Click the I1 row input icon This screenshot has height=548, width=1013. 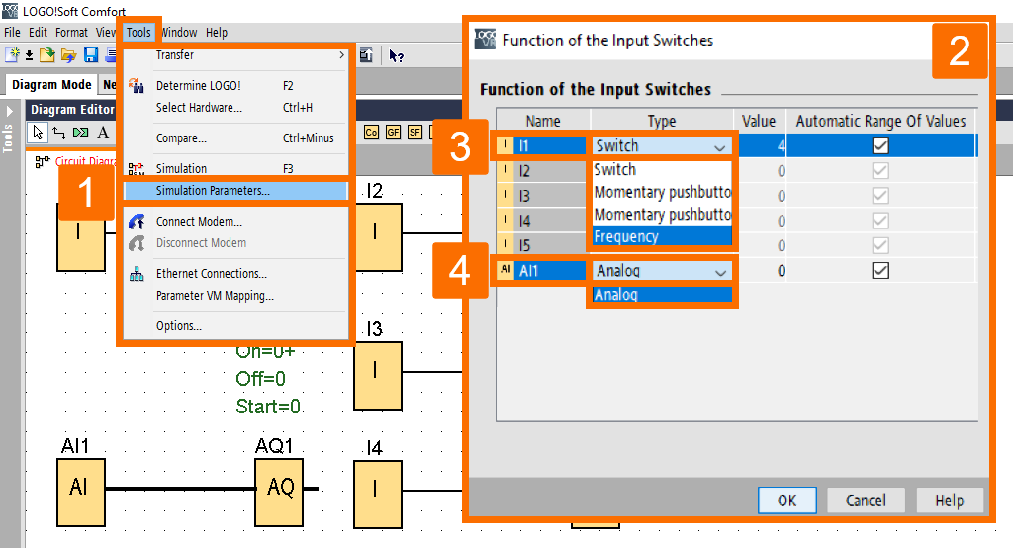point(506,145)
